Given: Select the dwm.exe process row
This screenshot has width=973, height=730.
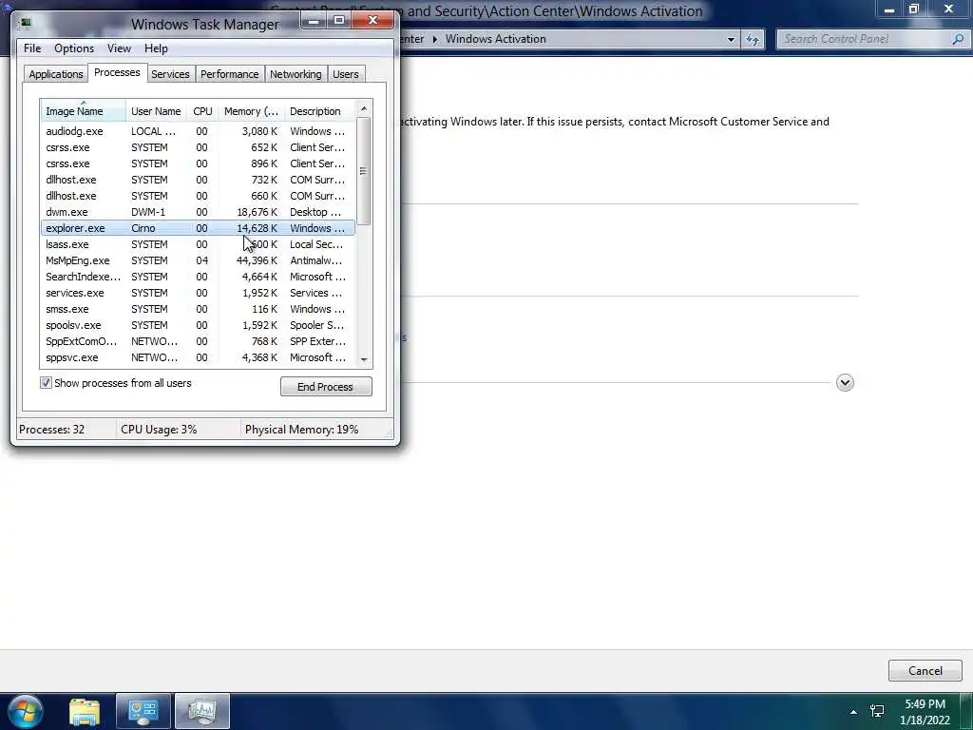Looking at the screenshot, I should pyautogui.click(x=198, y=212).
